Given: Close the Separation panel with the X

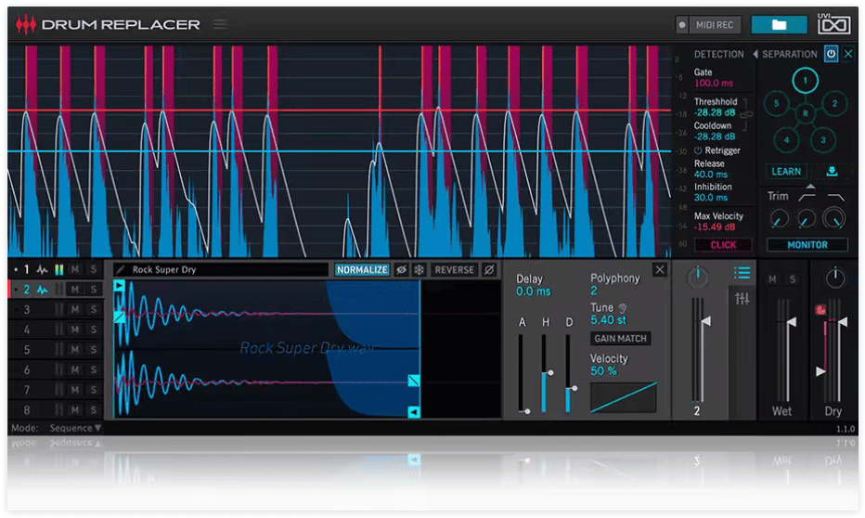Looking at the screenshot, I should pos(848,54).
